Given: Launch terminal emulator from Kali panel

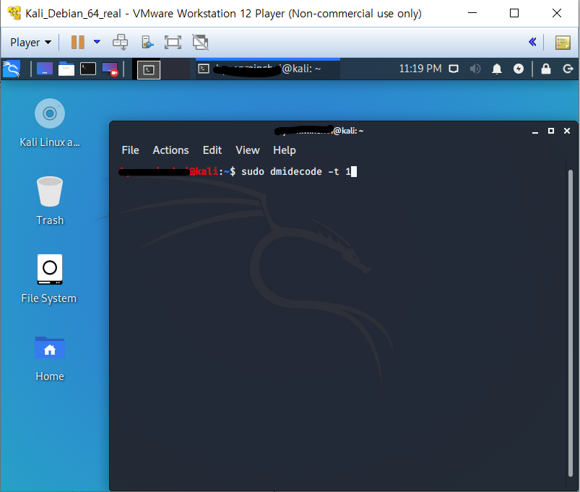Looking at the screenshot, I should pyautogui.click(x=88, y=69).
